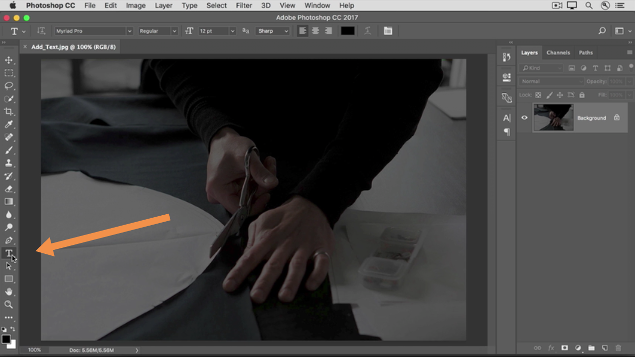Viewport: 635px width, 357px height.
Task: Open the 12 pt font size dropdown
Action: pos(232,31)
